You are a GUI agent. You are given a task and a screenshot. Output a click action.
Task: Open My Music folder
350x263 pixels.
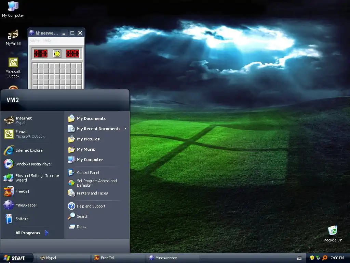(x=97, y=149)
